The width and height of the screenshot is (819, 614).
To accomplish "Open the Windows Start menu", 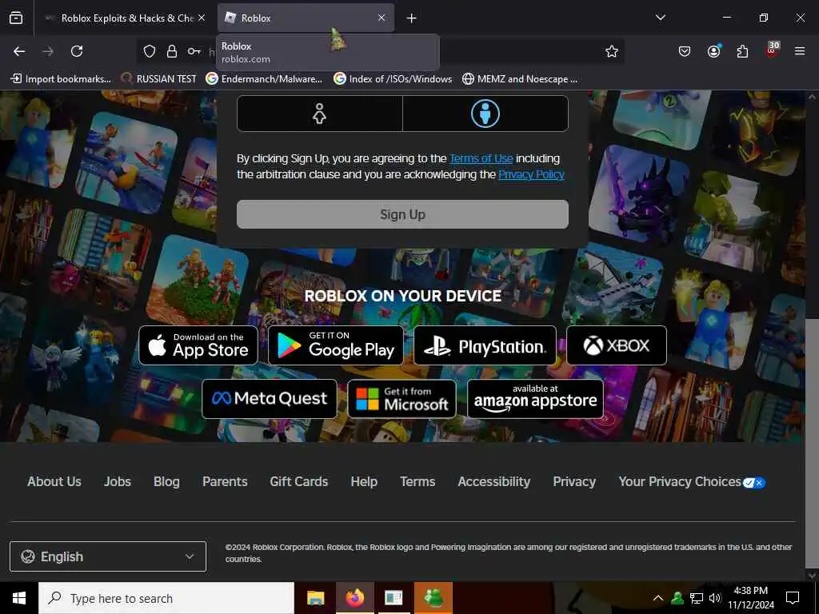I will point(19,598).
